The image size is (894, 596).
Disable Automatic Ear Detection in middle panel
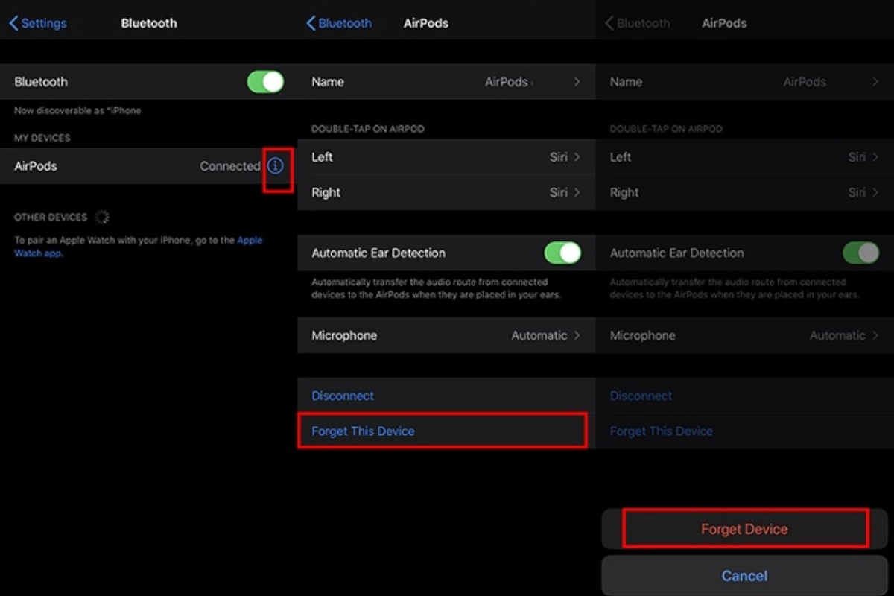[x=562, y=253]
